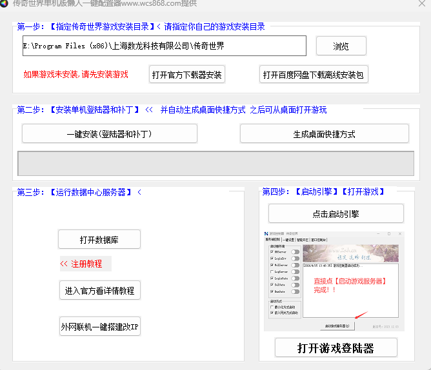
Task: Click the 第四步 启动引擎 heading
Action: (x=324, y=191)
